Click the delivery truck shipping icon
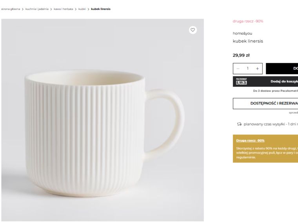298x223 pixels. coord(239,124)
